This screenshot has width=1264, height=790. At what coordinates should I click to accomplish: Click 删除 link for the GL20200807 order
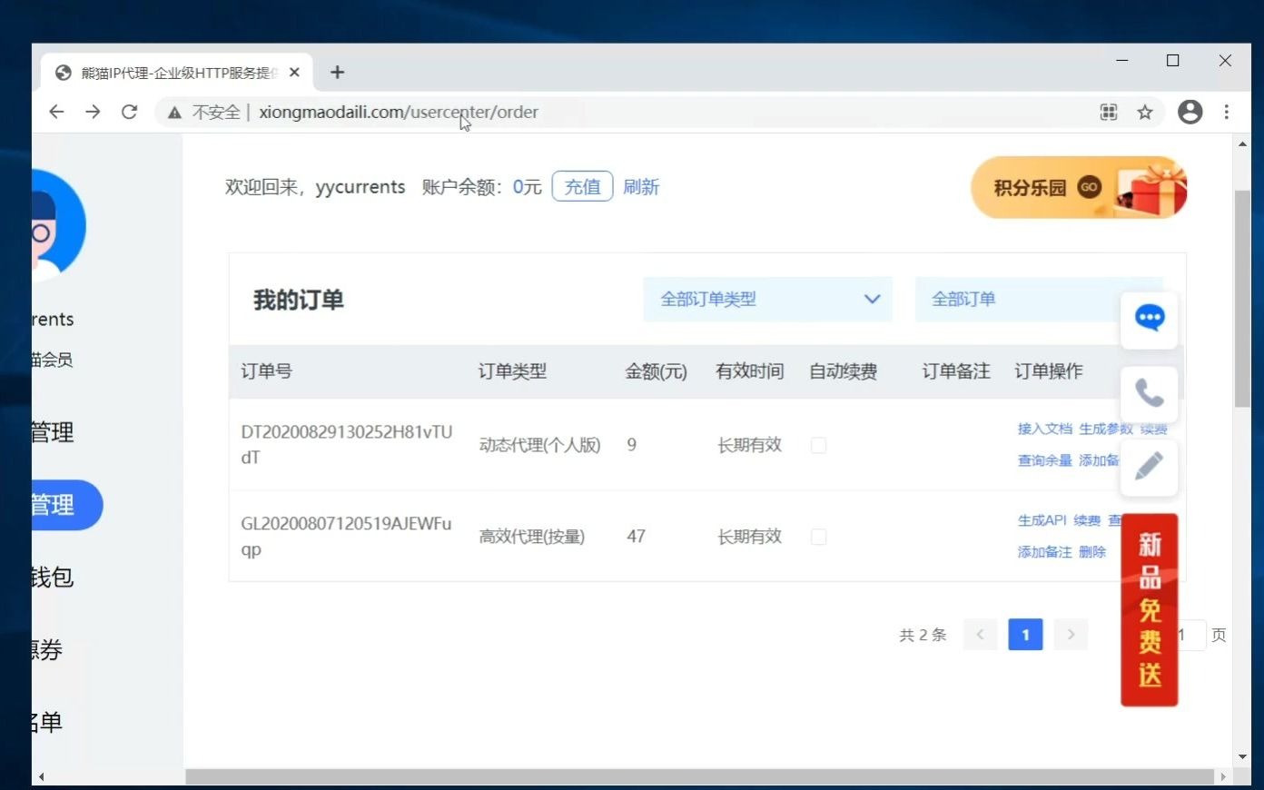(x=1092, y=552)
